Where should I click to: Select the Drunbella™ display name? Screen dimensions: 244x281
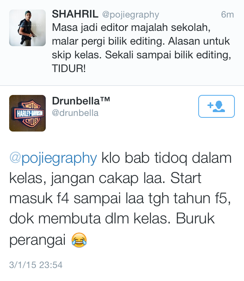[81, 101]
